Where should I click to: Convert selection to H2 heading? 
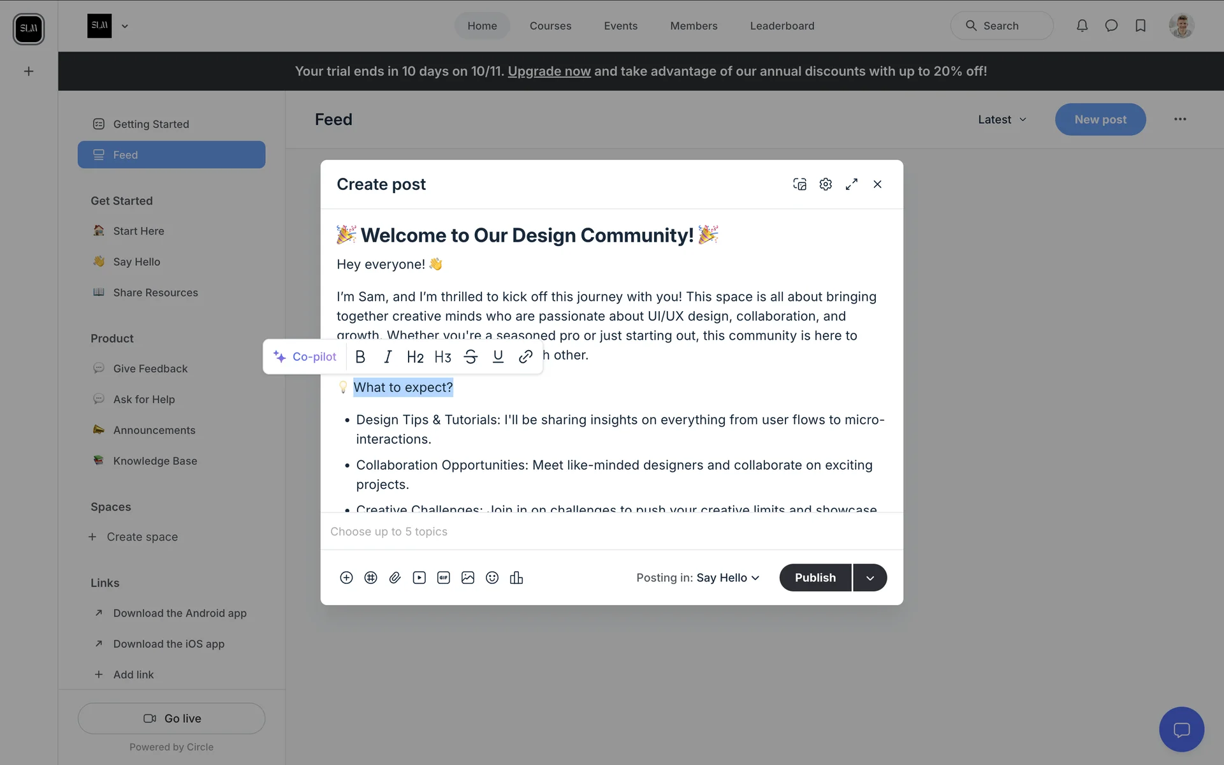(415, 357)
